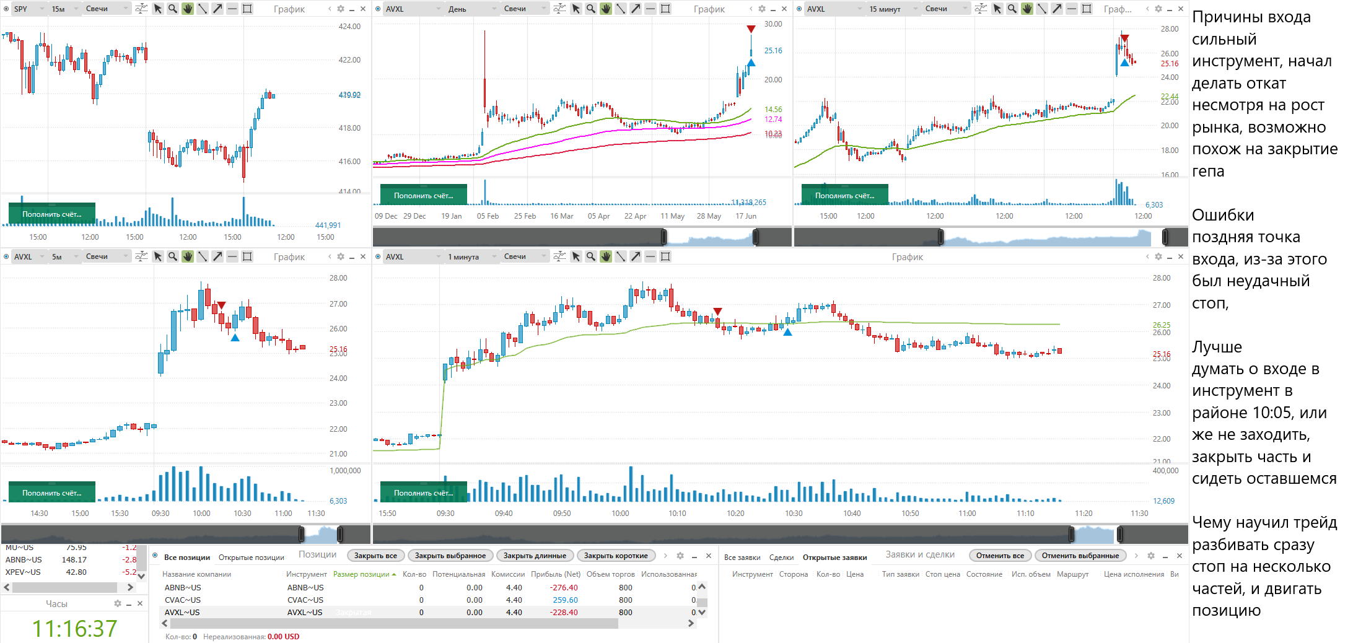
Task: Toggle link radio button on AVXL 15 минут chart
Action: 799,9
